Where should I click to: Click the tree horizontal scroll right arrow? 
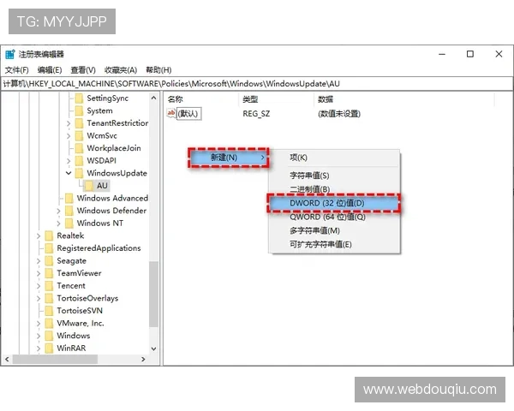(143, 360)
